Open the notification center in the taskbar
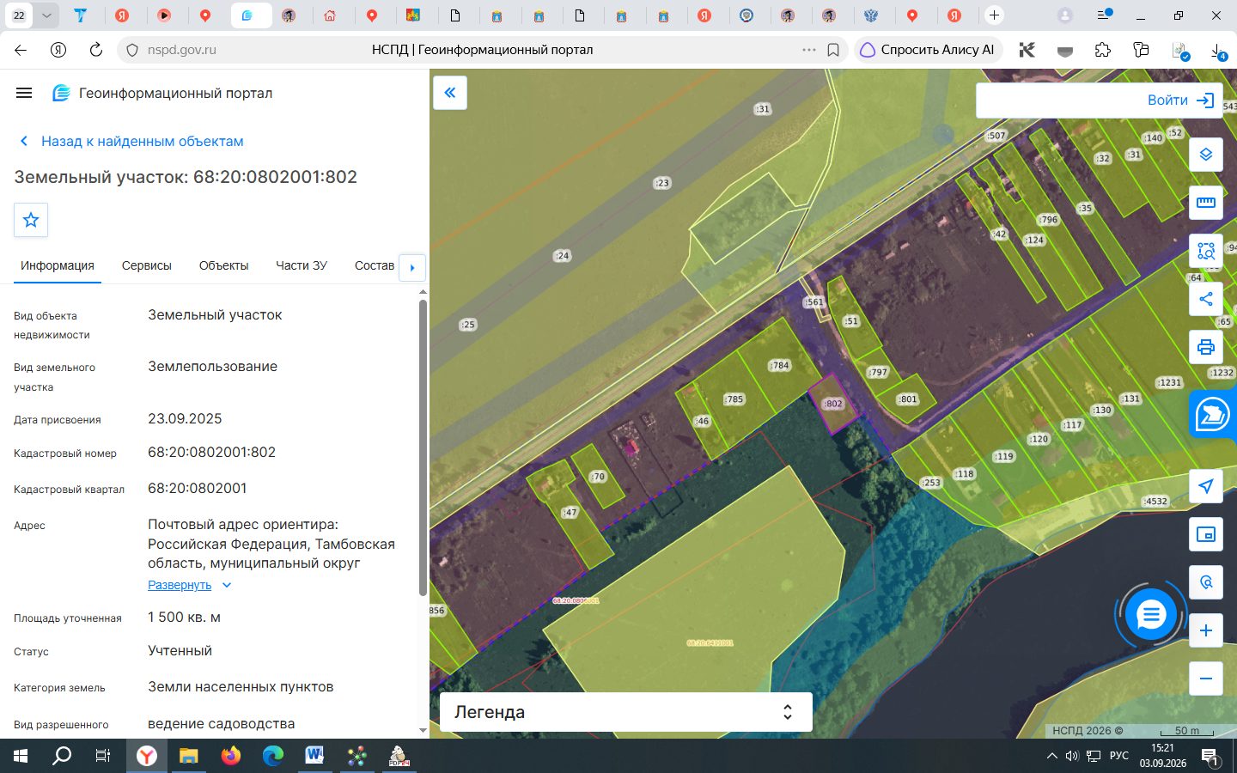 [1210, 757]
